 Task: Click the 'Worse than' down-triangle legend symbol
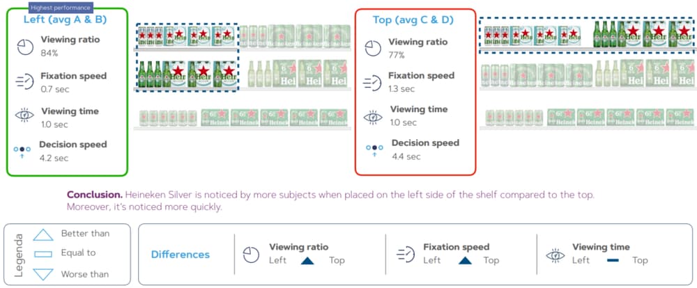coord(43,273)
